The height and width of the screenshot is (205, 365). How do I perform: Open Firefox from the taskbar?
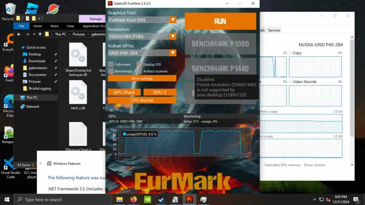pyautogui.click(x=133, y=200)
